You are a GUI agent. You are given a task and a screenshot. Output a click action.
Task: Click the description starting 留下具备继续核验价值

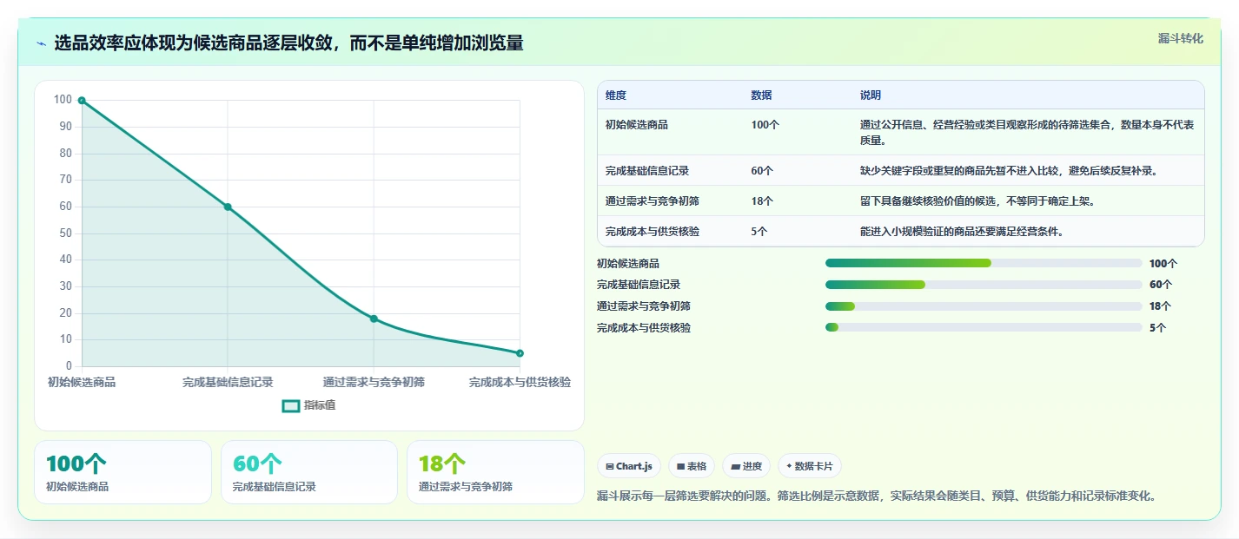coord(977,201)
